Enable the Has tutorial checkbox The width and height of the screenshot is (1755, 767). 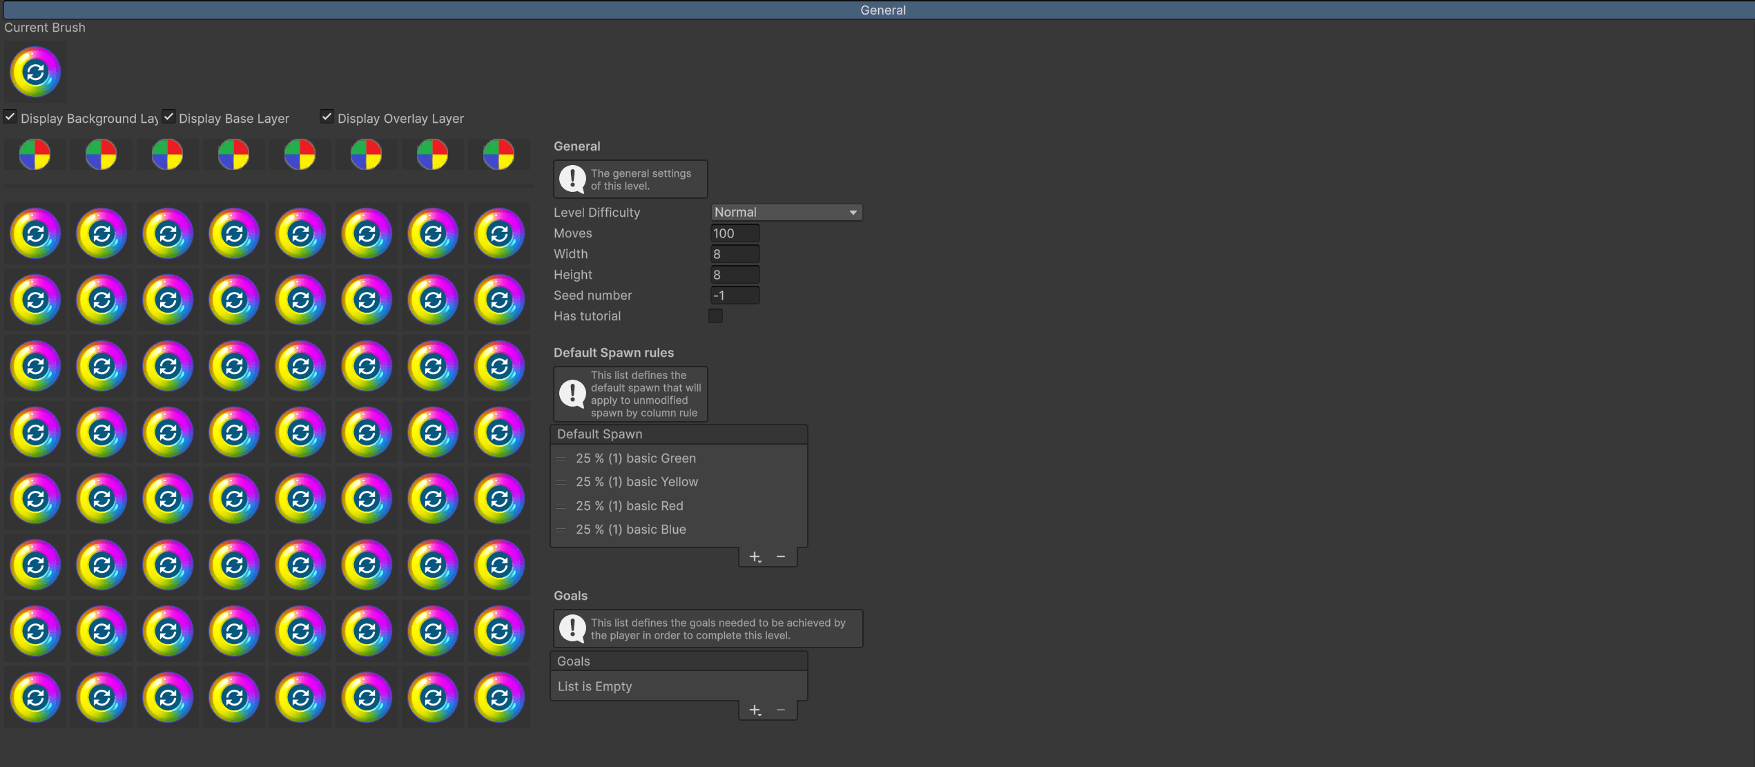(x=715, y=316)
